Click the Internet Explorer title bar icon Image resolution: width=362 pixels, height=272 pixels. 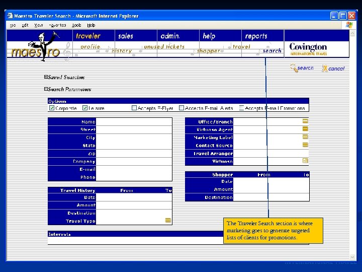click(10, 16)
